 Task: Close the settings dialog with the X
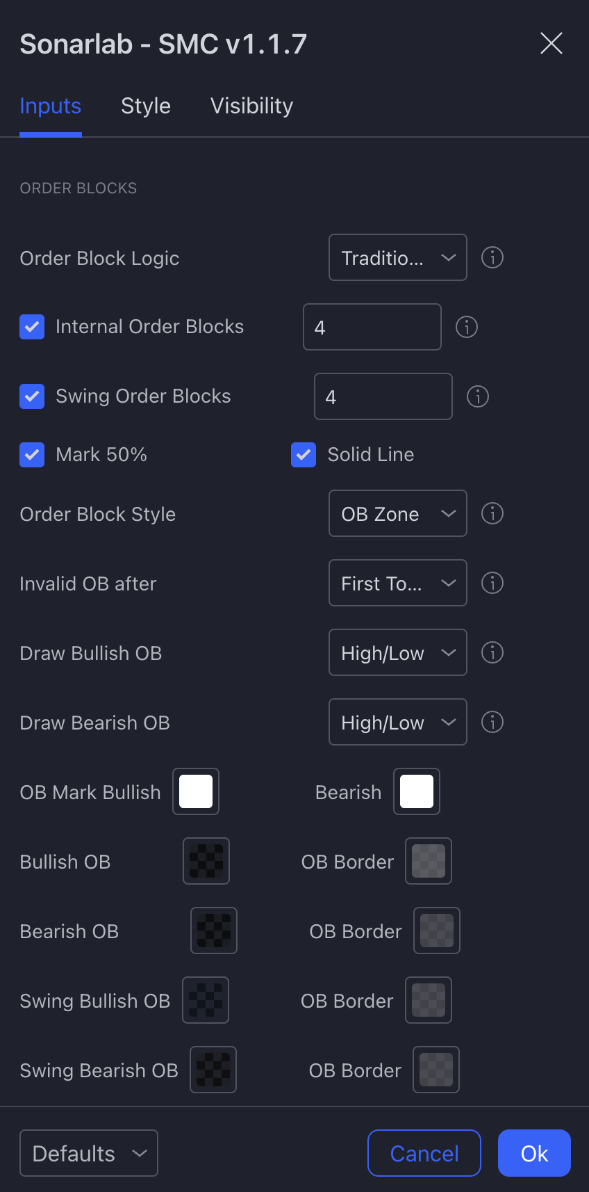[x=551, y=43]
